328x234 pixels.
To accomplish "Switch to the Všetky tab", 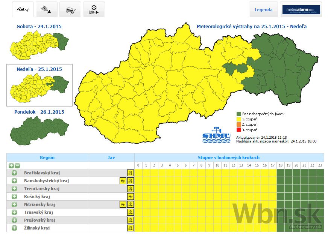I will pyautogui.click(x=23, y=9).
